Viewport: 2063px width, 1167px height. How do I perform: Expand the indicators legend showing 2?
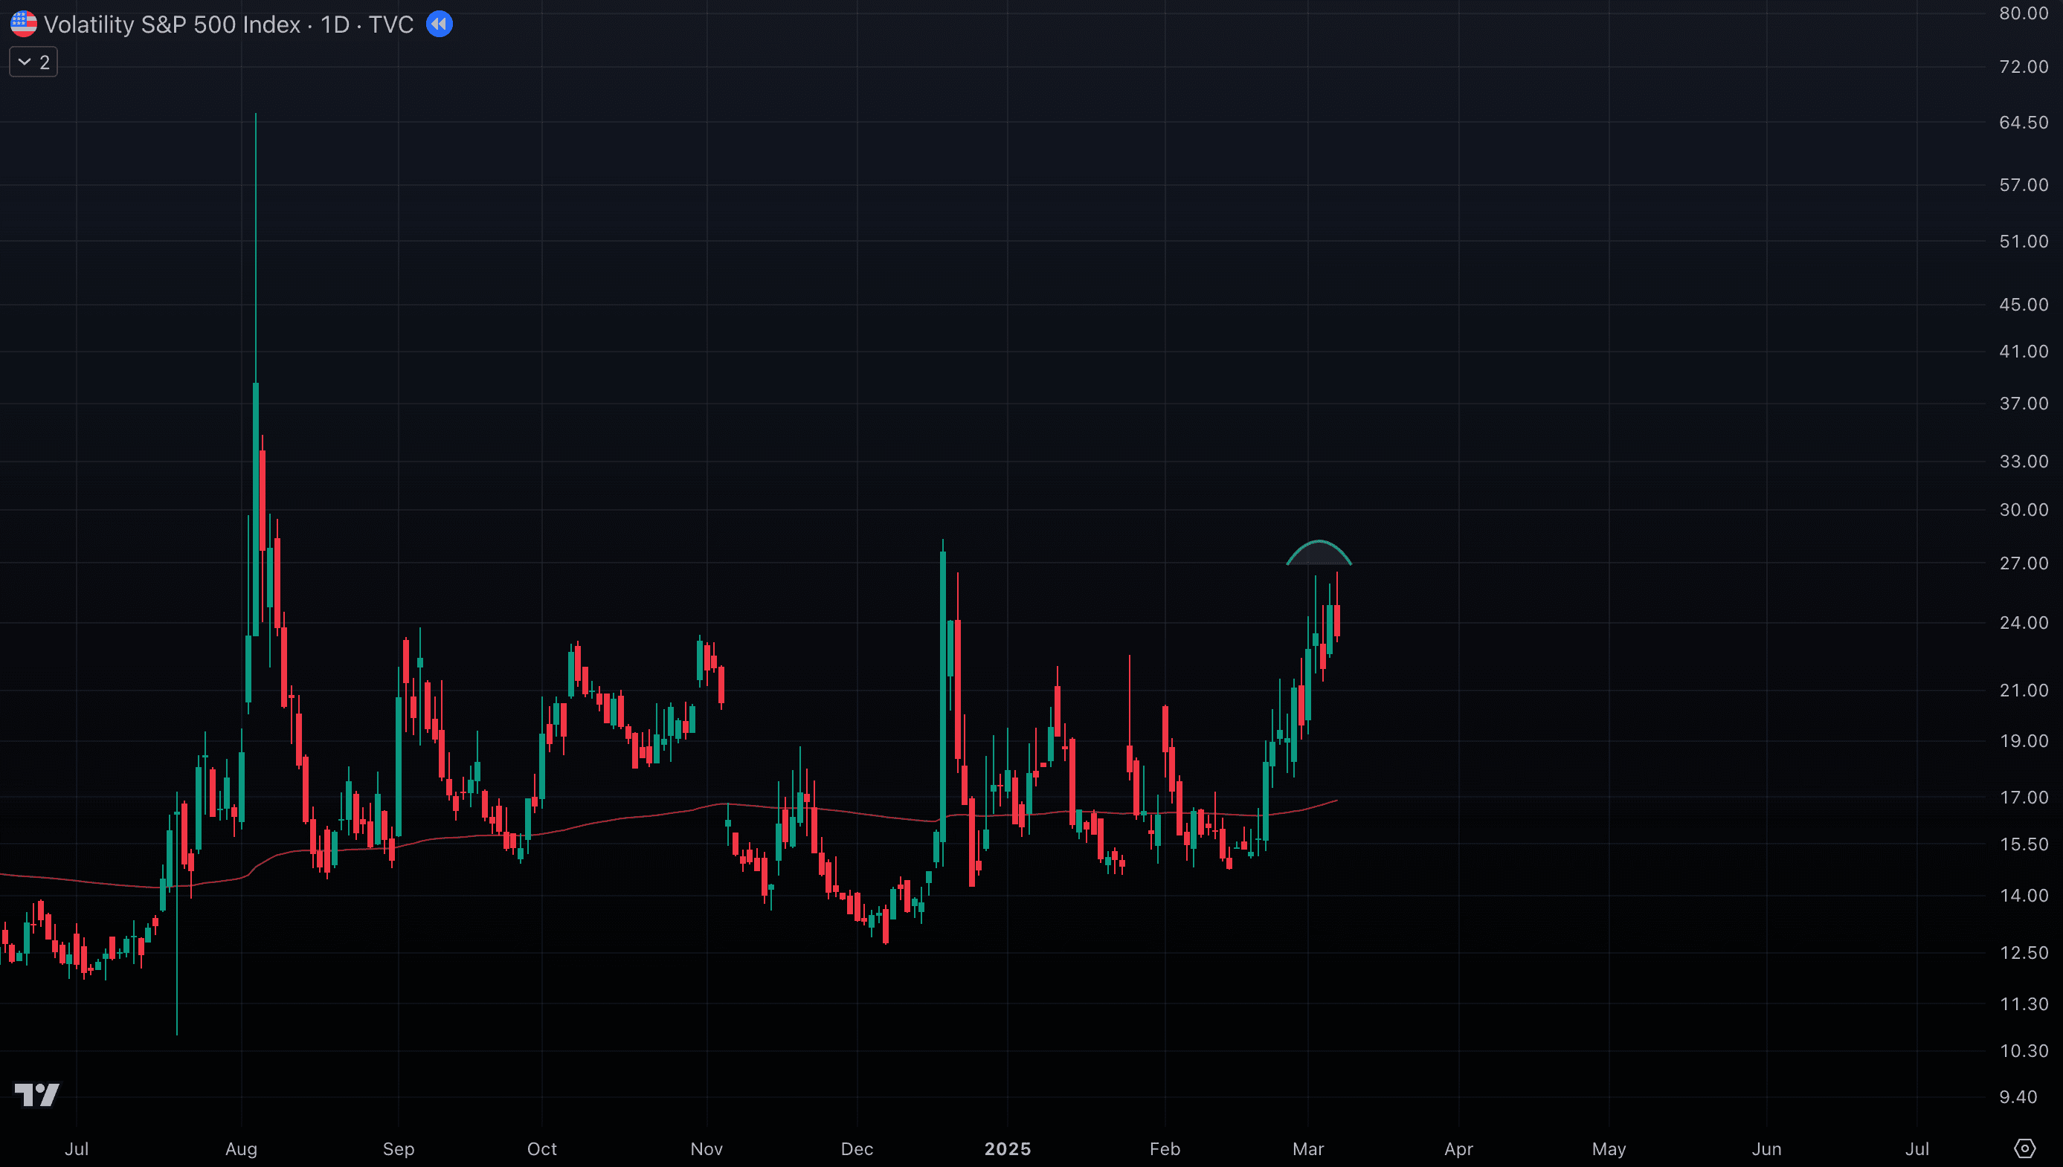click(x=33, y=62)
